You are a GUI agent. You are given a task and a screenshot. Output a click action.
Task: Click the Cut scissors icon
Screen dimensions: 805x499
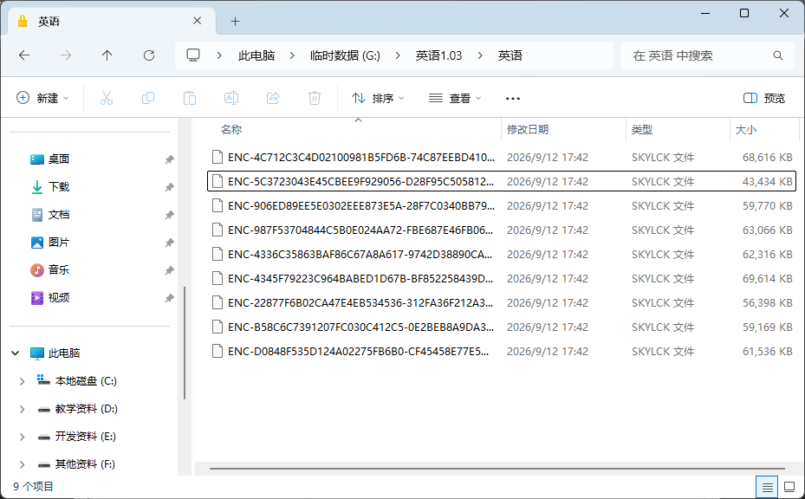107,98
